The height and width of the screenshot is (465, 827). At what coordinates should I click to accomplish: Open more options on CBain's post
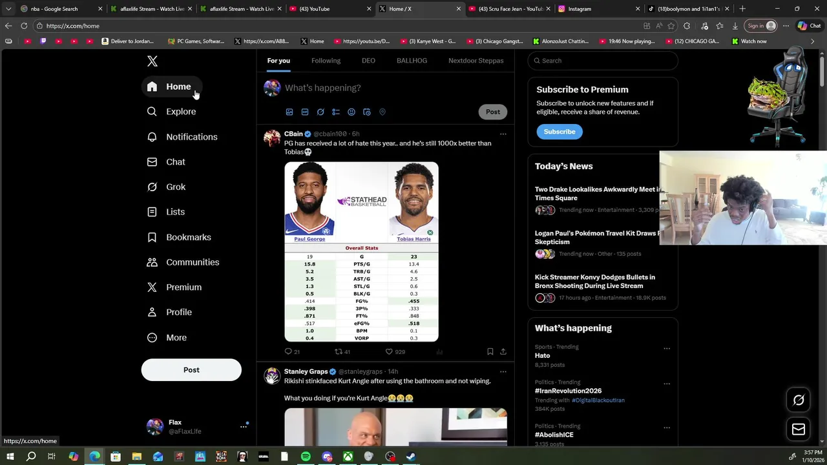click(x=503, y=134)
